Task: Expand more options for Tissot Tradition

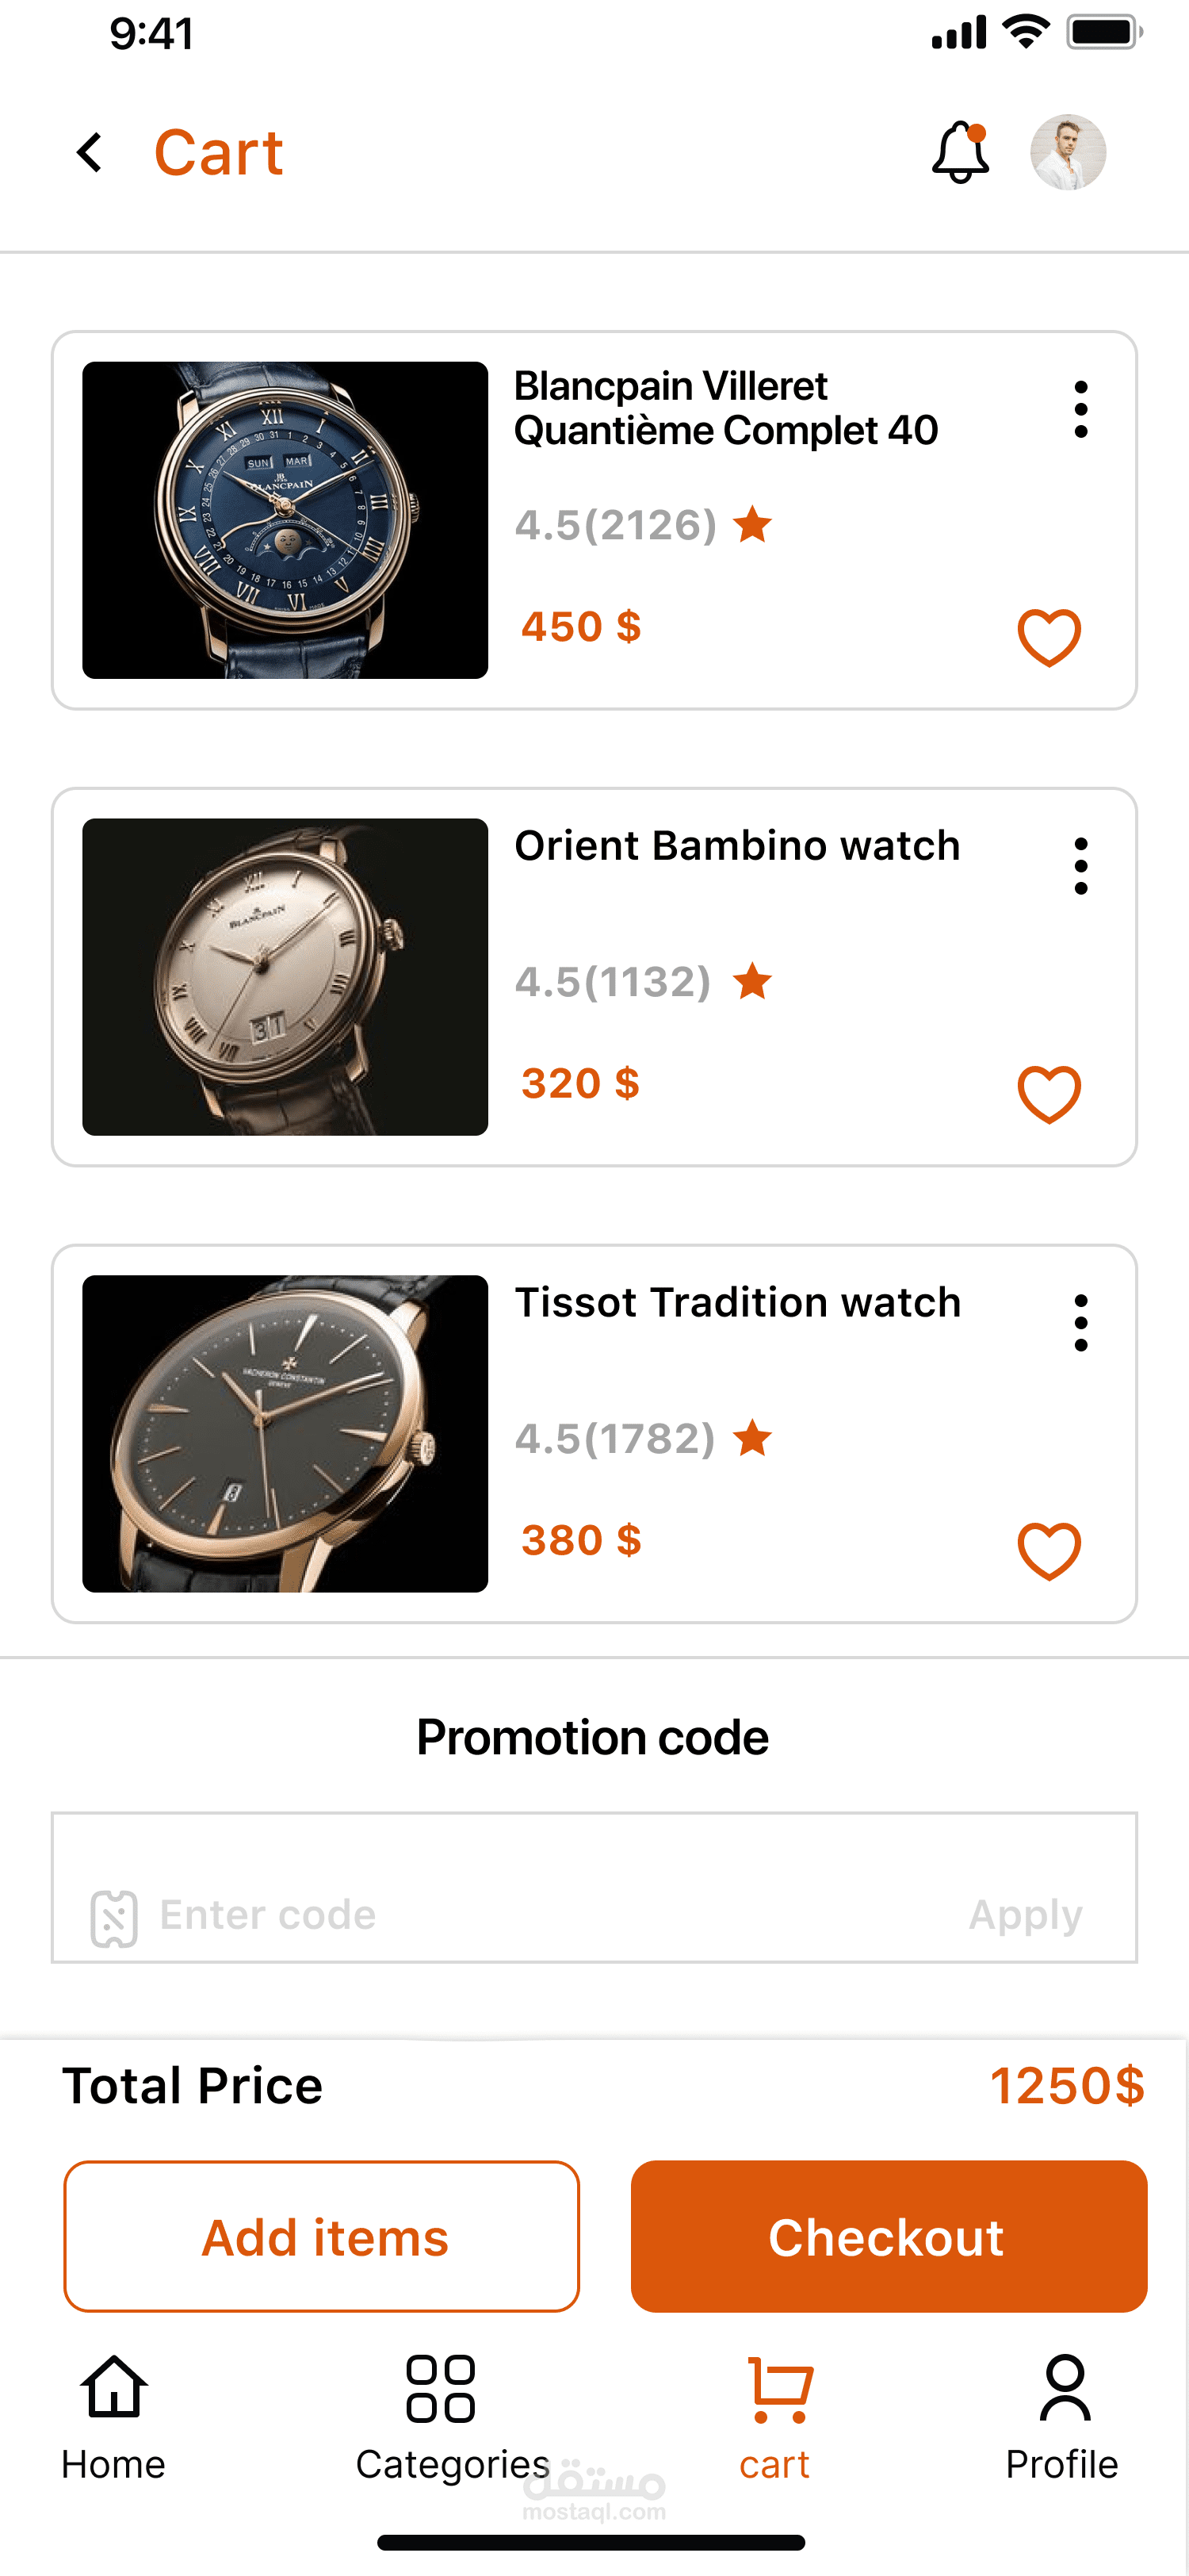Action: pyautogui.click(x=1080, y=1323)
